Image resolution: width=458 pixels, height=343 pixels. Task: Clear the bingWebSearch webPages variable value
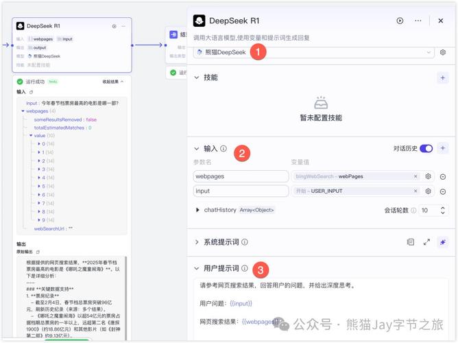tap(415, 176)
